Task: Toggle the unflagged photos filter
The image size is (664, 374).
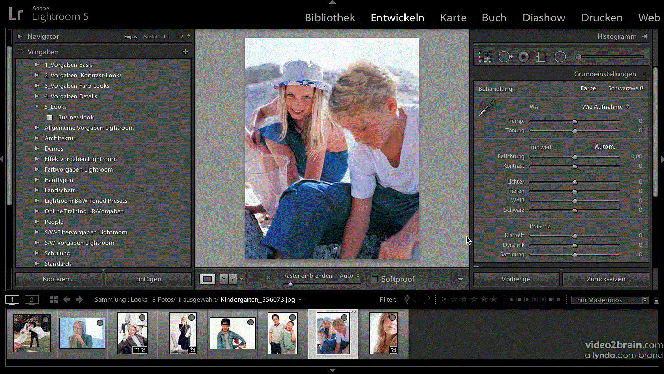Action: pyautogui.click(x=416, y=299)
